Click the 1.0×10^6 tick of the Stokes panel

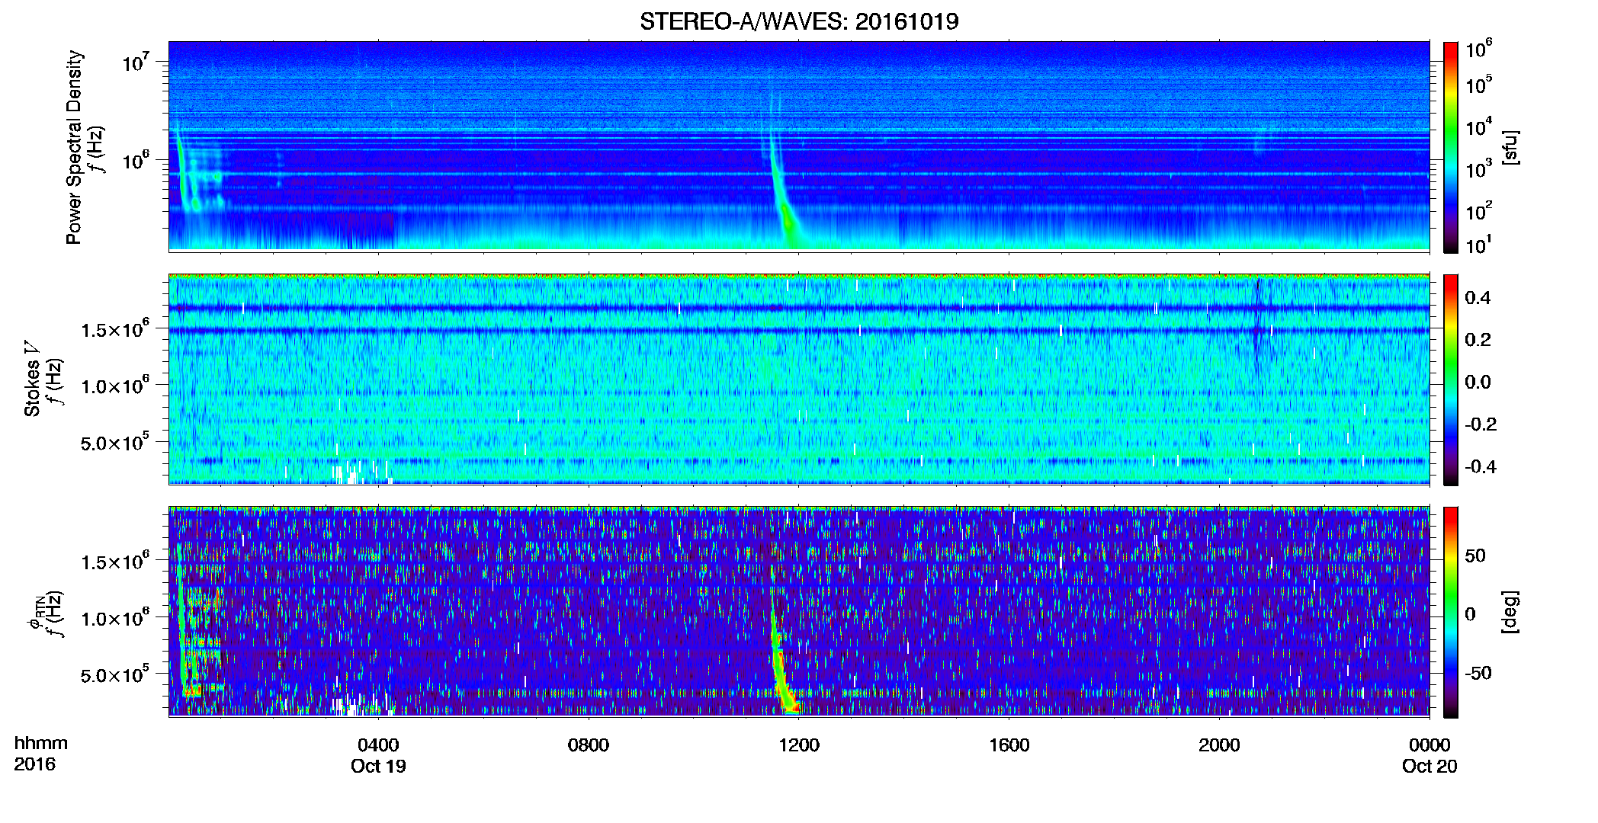click(x=114, y=385)
